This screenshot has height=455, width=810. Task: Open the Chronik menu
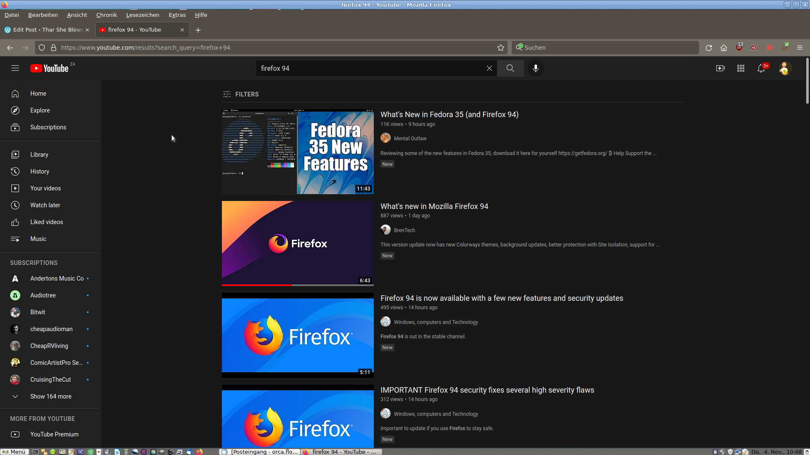(x=107, y=15)
